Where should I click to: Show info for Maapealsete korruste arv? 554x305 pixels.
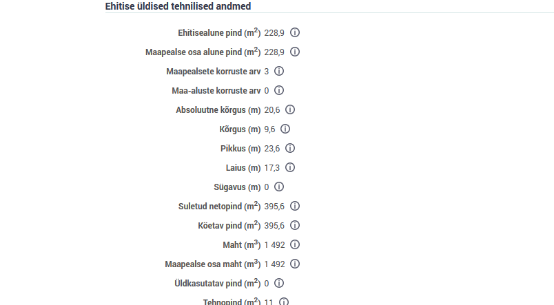279,71
